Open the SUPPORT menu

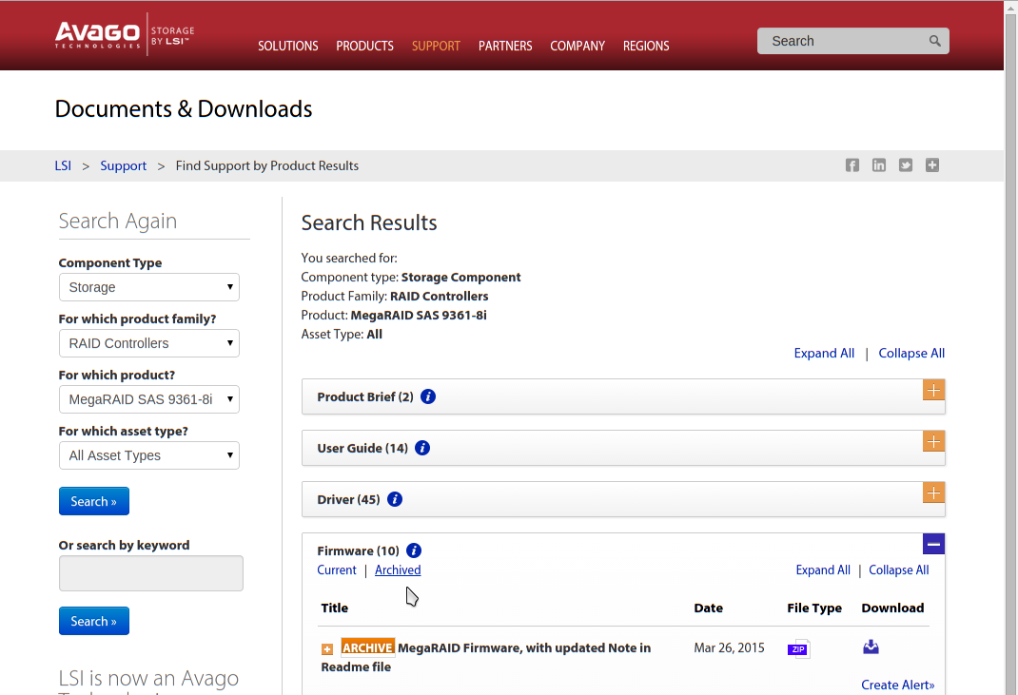click(x=436, y=46)
